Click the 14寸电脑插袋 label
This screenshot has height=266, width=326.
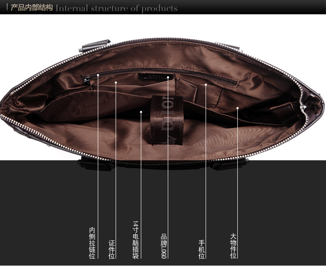click(x=136, y=240)
